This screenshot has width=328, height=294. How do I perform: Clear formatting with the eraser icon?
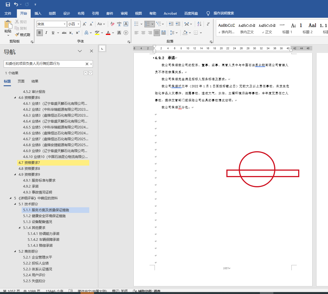112,24
